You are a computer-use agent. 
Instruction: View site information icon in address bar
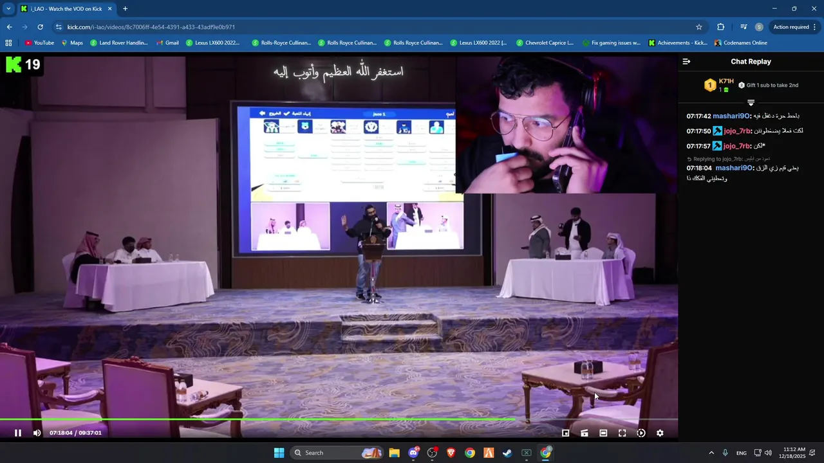click(x=59, y=27)
